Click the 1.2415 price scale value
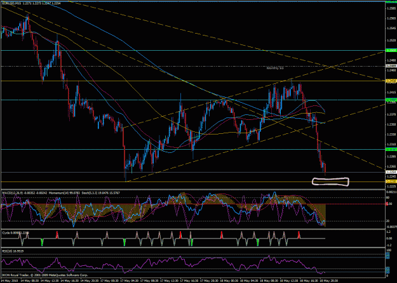 (x=391, y=92)
